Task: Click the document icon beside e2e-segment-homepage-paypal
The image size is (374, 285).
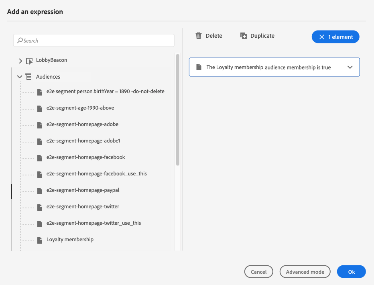Action: click(39, 190)
